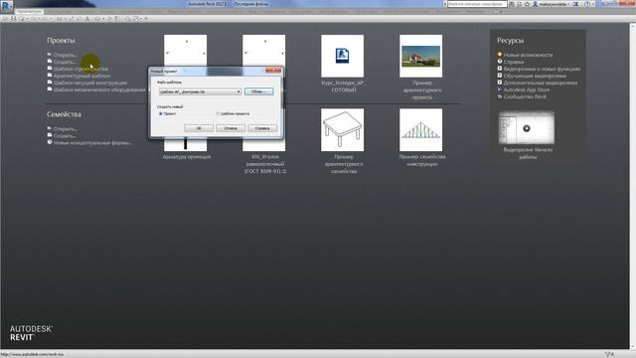Open Обучающие видеоролики link
Viewport: 636px width, 358px height.
pos(535,76)
